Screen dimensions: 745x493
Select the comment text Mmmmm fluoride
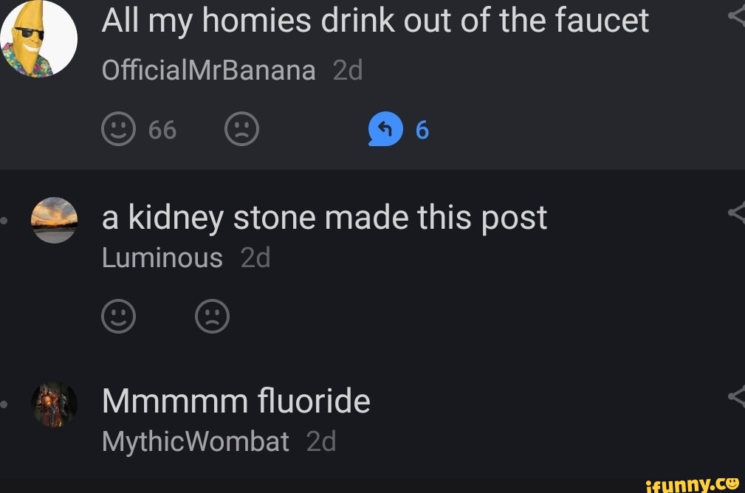236,401
